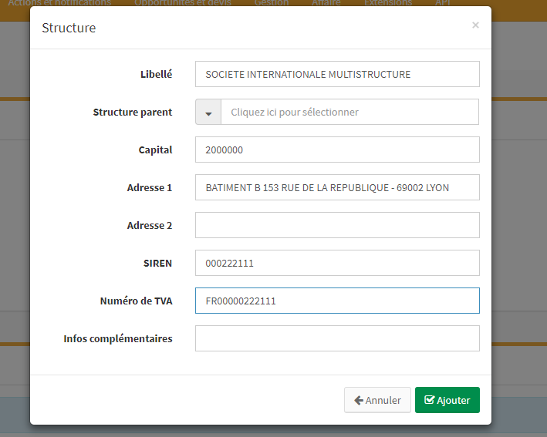Viewport: 547px width, 437px height.
Task: Click the 'Libellé' label
Action: (157, 74)
